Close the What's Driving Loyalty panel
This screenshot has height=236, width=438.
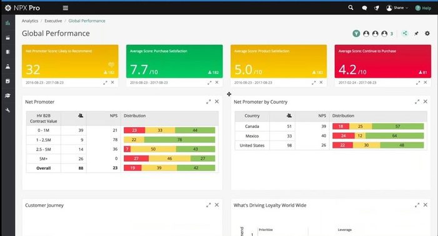425,205
